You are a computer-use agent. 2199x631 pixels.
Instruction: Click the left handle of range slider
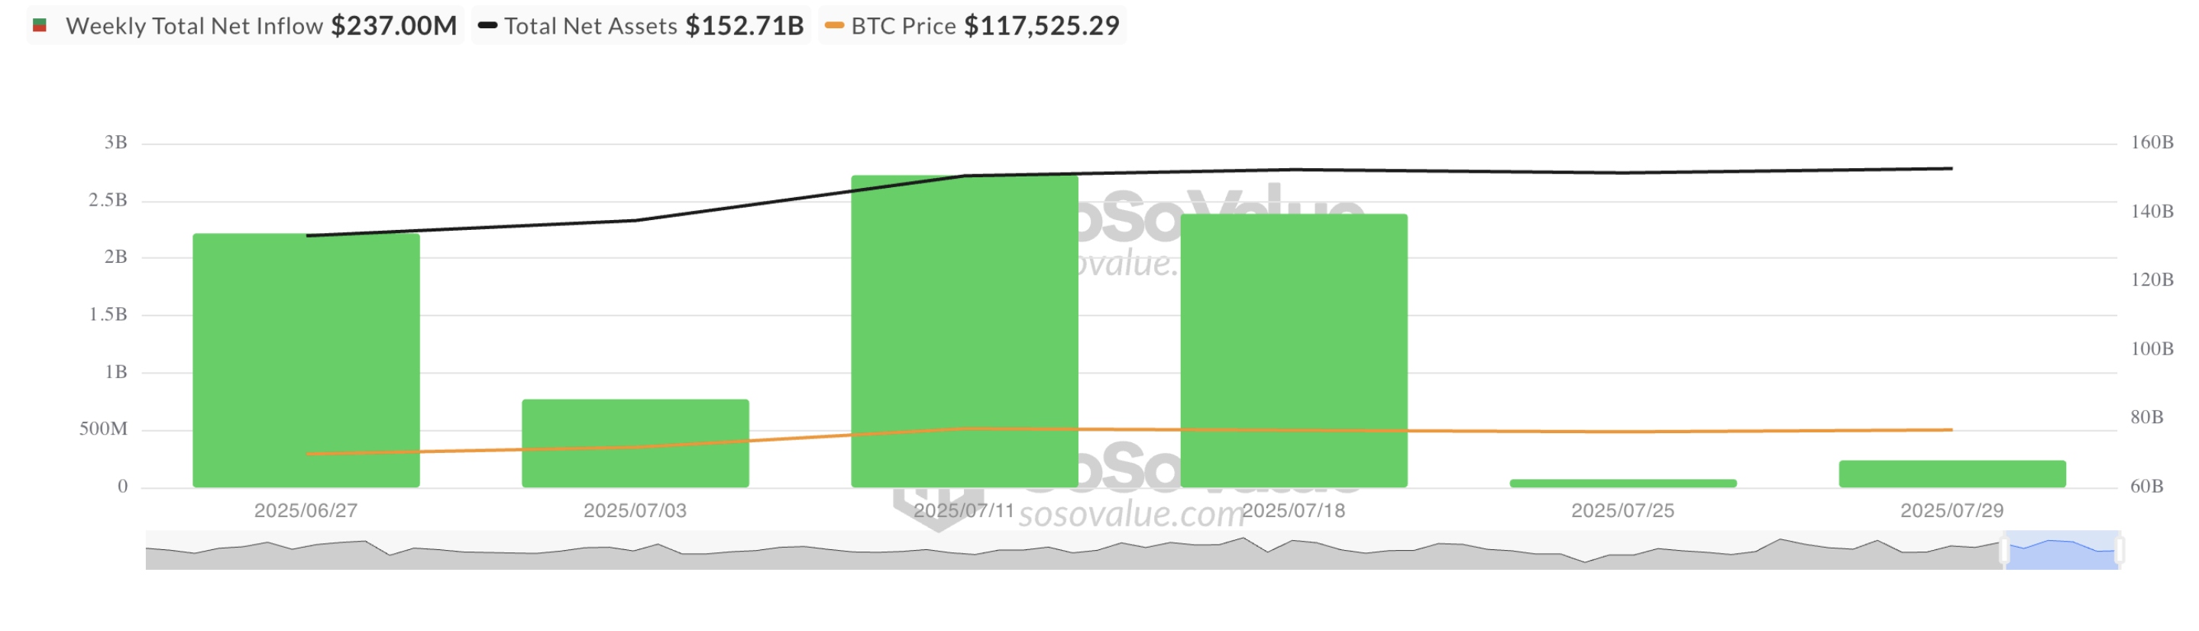(x=2004, y=551)
